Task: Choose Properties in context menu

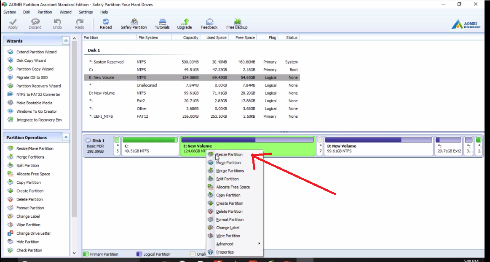Action: pos(235,252)
